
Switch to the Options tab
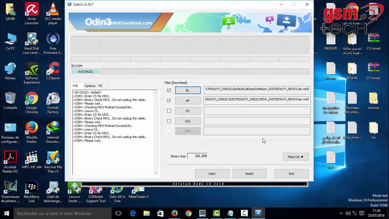(90, 86)
